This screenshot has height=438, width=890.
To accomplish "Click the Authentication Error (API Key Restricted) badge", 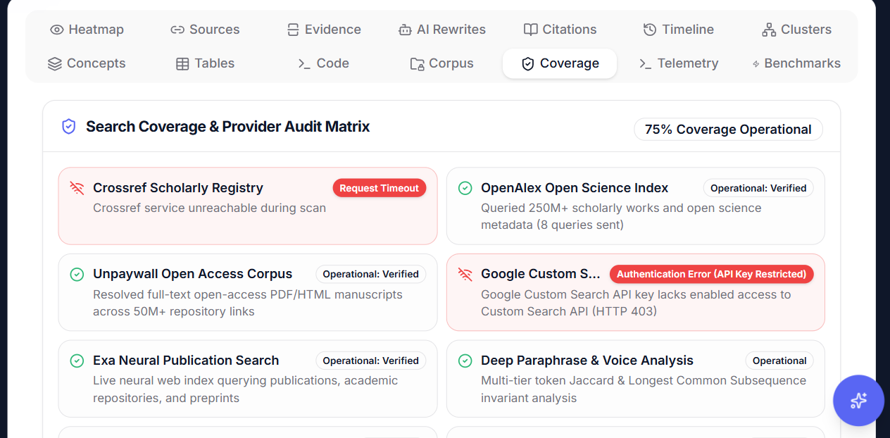I will point(711,274).
